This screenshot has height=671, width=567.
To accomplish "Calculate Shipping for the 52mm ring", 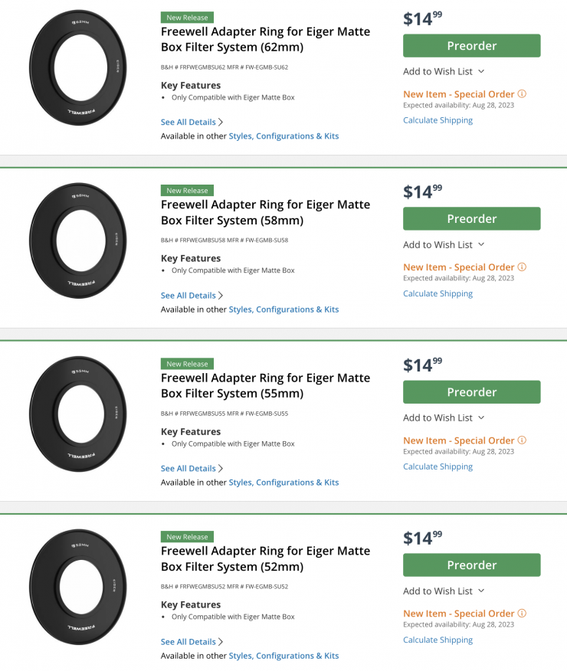I will [438, 640].
